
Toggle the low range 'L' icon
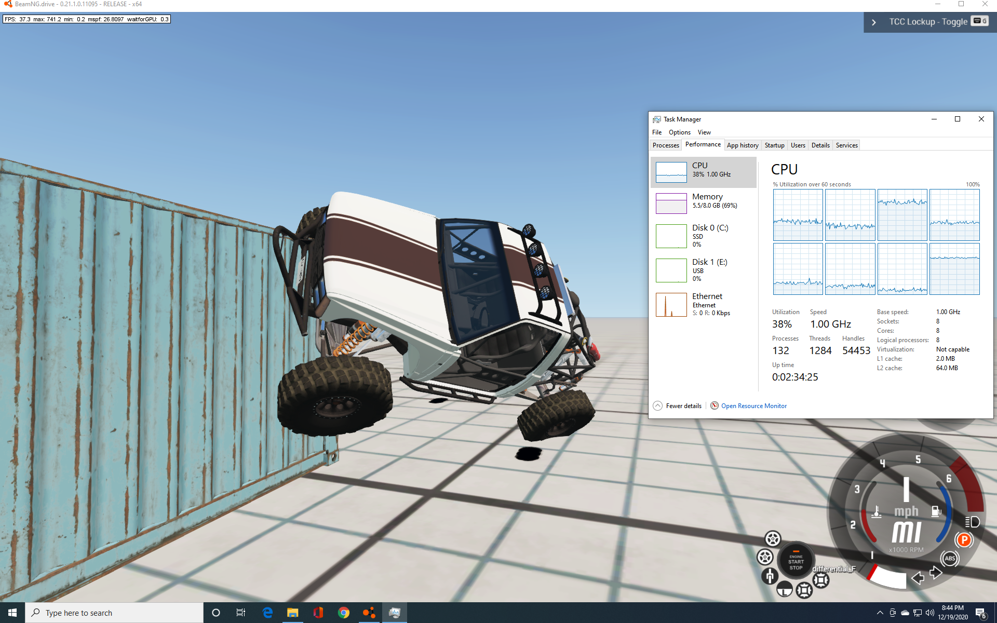point(785,589)
